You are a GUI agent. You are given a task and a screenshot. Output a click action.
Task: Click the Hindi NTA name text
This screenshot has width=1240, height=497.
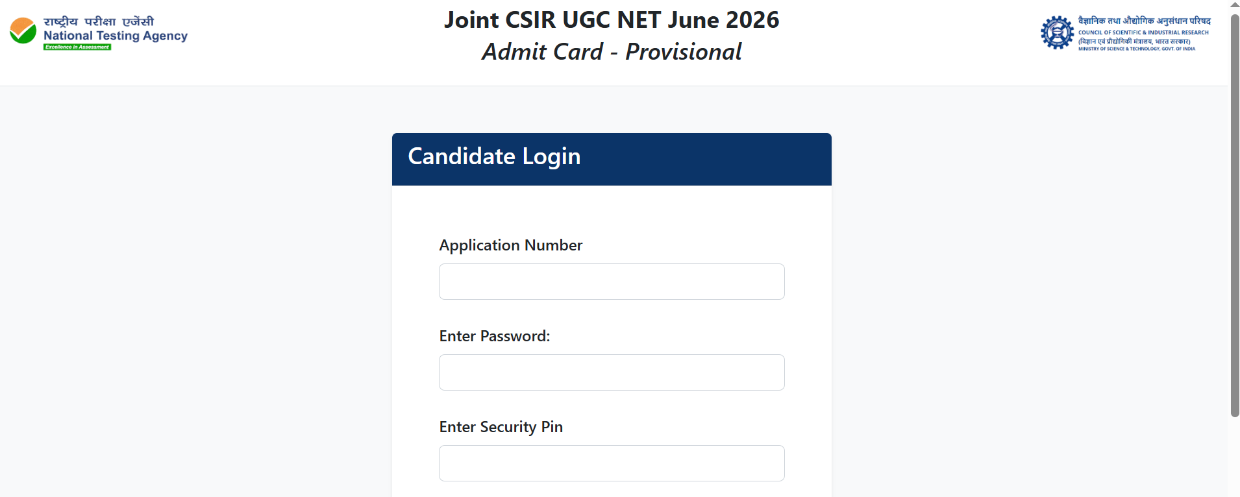pos(99,21)
